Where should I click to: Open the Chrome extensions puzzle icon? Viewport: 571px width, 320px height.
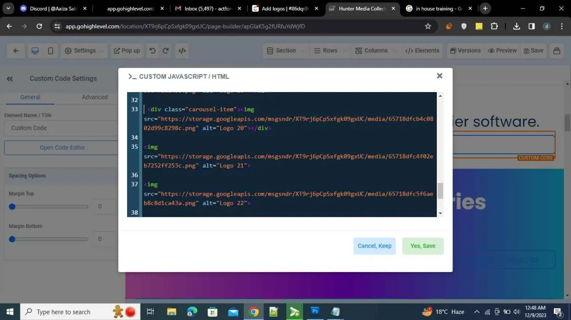click(x=494, y=27)
